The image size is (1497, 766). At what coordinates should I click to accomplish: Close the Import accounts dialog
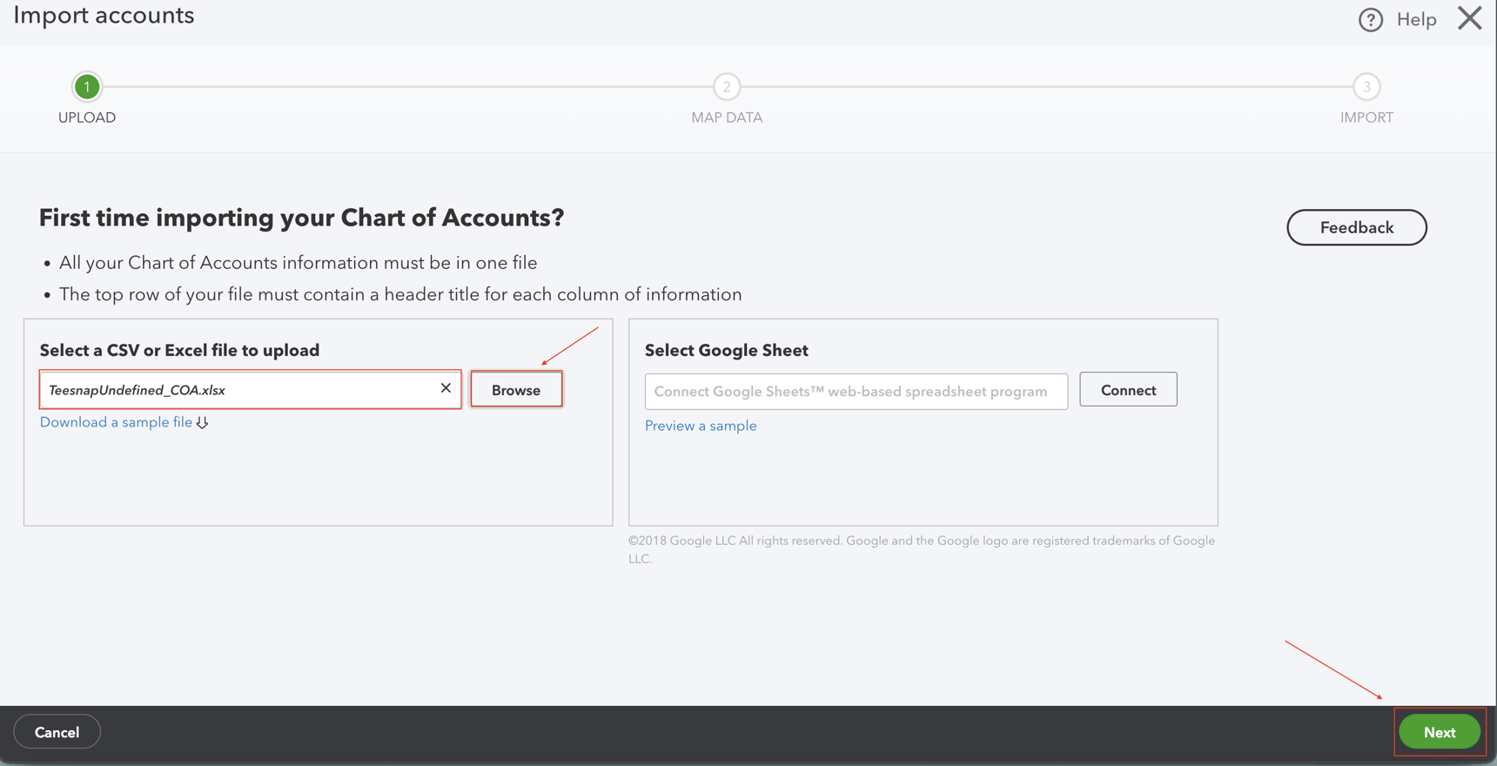pos(1470,18)
